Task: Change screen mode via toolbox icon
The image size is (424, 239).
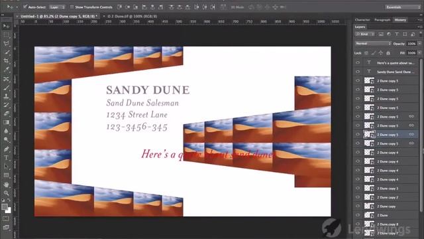Action: coord(6,227)
